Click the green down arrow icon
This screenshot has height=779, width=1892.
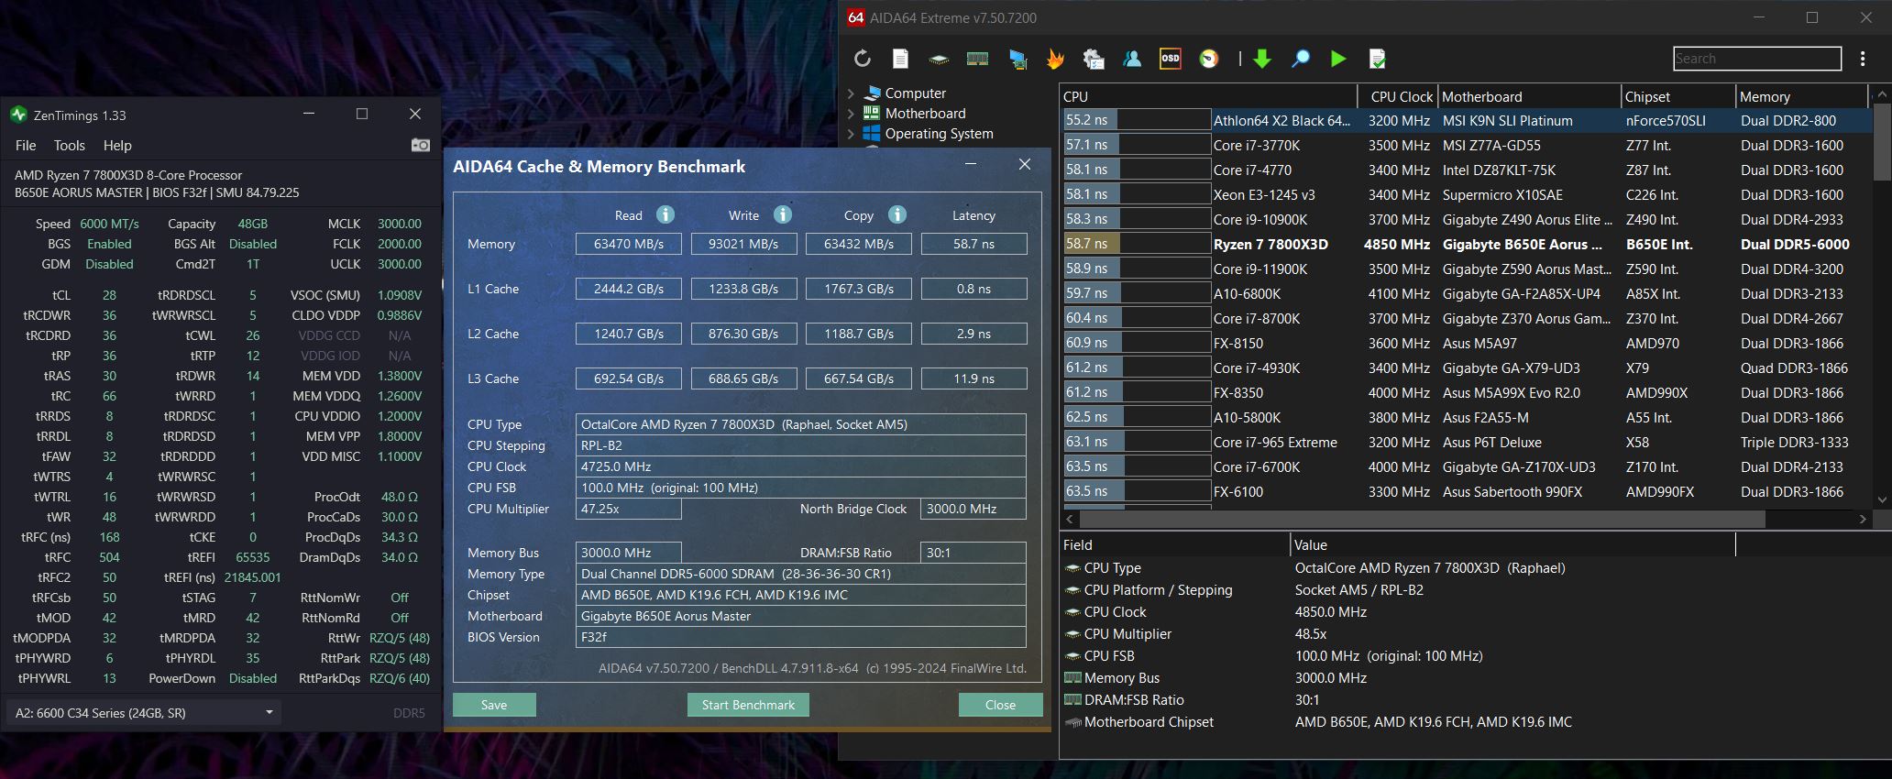click(x=1262, y=59)
